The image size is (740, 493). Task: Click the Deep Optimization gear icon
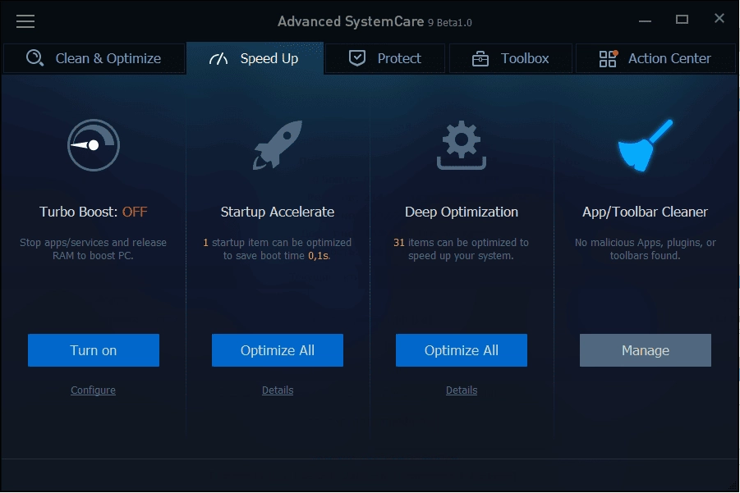(462, 144)
